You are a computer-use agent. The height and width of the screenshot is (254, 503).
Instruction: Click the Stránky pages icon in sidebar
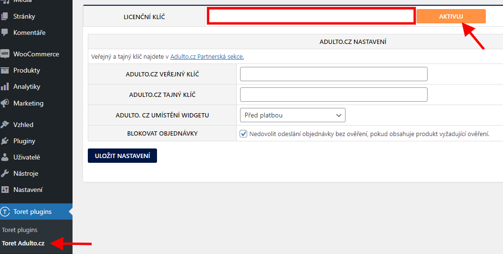5,16
